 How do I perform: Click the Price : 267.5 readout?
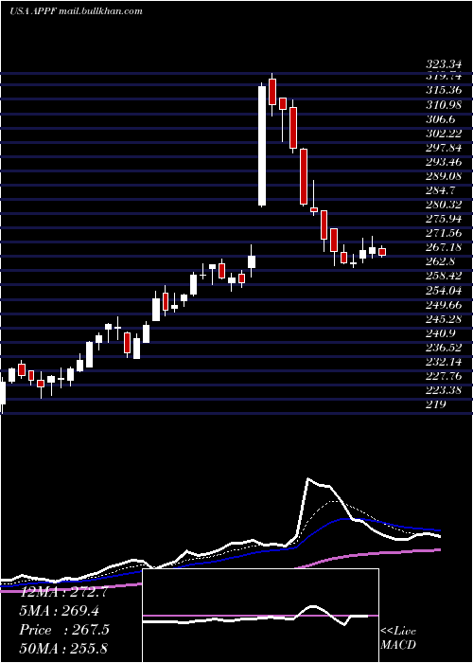pyautogui.click(x=64, y=630)
